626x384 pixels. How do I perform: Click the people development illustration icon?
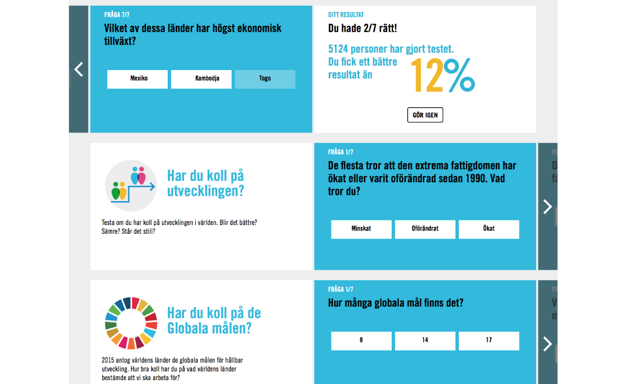(x=131, y=186)
